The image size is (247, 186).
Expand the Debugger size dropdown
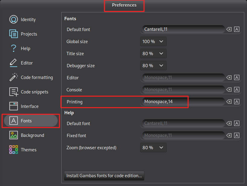(153, 65)
